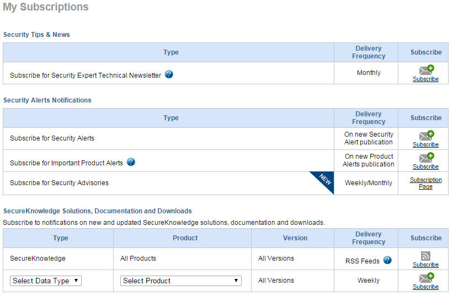453x296 pixels.
Task: Click Subscribe link for Security Alerts
Action: click(x=425, y=144)
